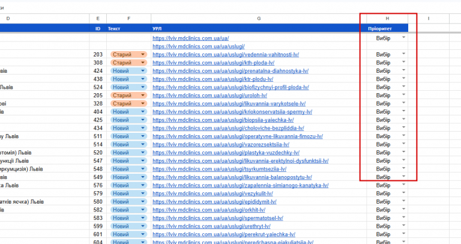
Task: Open Текст dropdown for ID 524
Action: tap(143, 87)
